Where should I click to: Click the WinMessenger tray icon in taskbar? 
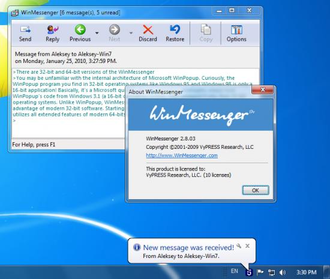249,272
